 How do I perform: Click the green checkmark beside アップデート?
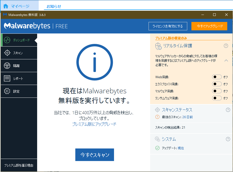[157, 148]
